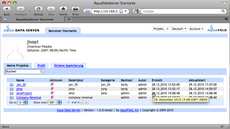
Task: Sort by Aktualisiert column header
Action: [x=197, y=80]
